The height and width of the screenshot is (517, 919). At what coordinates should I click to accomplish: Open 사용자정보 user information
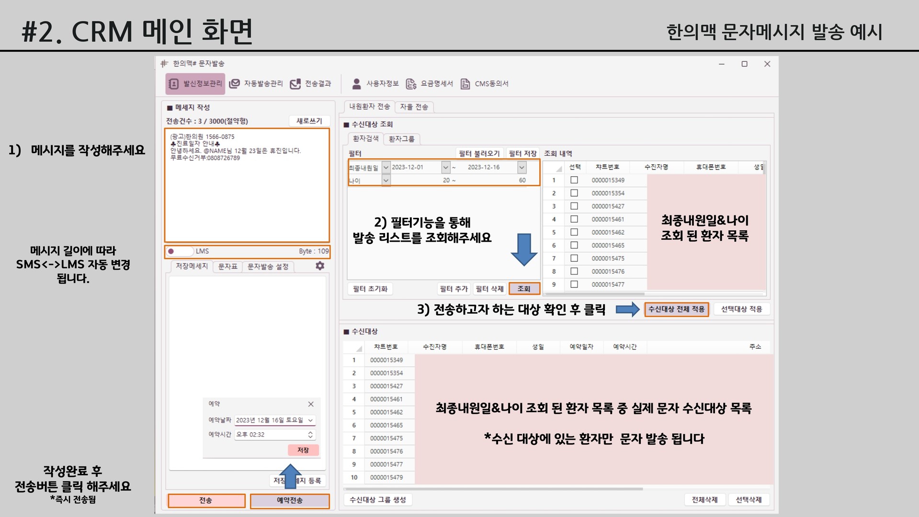pyautogui.click(x=375, y=84)
